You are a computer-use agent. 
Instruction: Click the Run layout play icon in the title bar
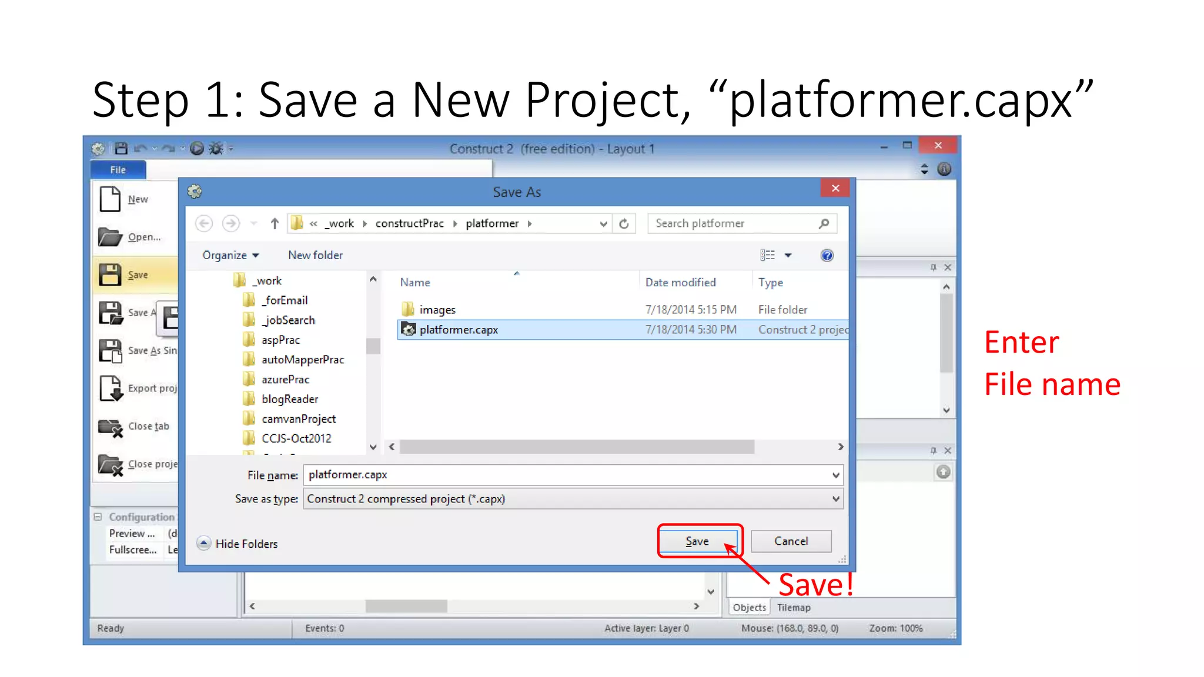tap(197, 149)
